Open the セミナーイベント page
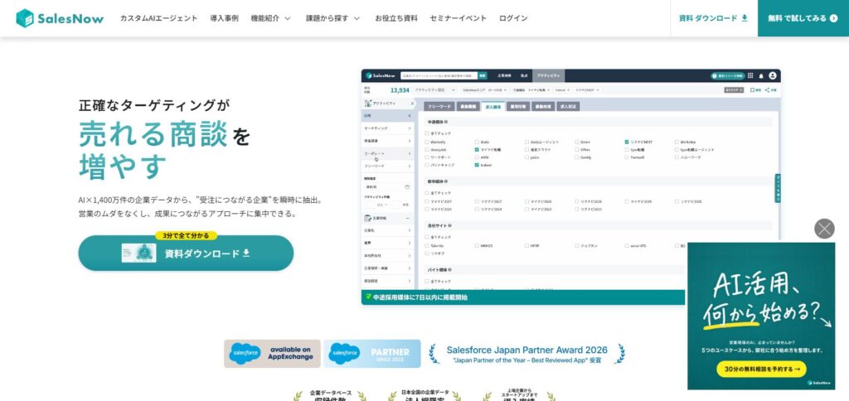The image size is (849, 401). tap(458, 18)
